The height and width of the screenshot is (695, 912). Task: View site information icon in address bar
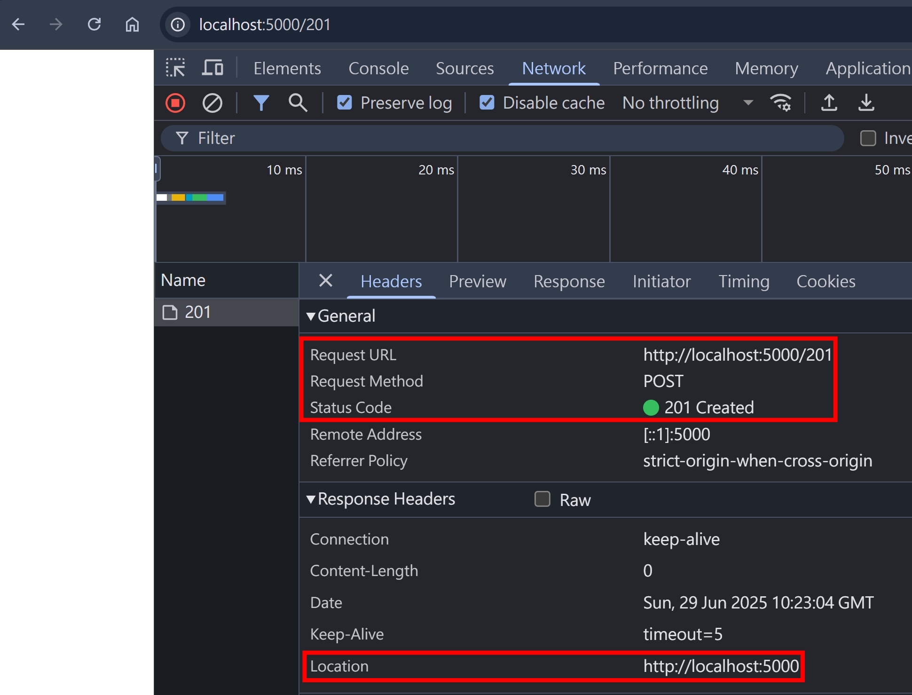tap(178, 24)
